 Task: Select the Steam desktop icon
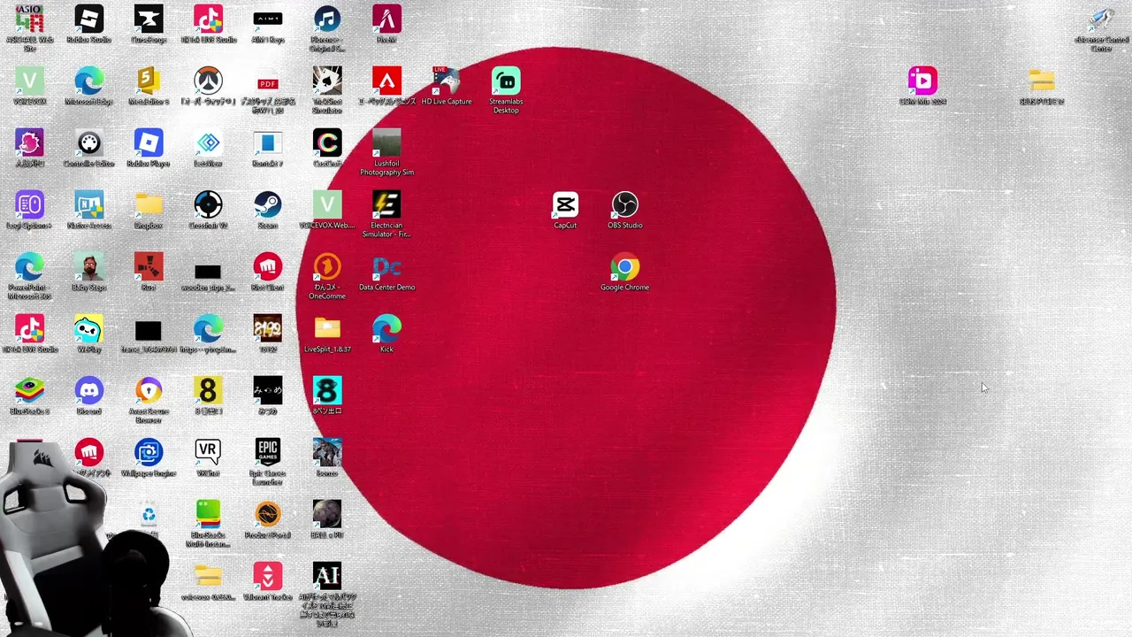[268, 205]
